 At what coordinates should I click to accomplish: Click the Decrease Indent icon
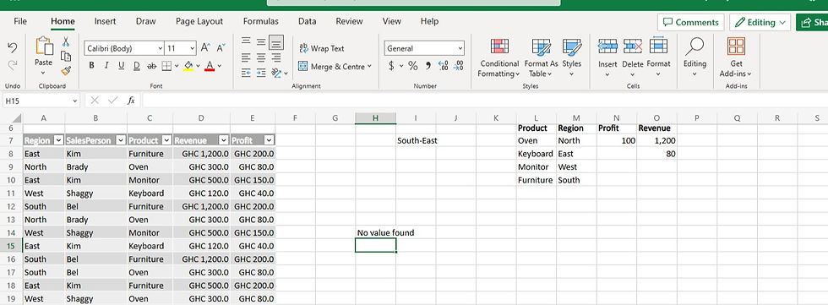pyautogui.click(x=246, y=73)
